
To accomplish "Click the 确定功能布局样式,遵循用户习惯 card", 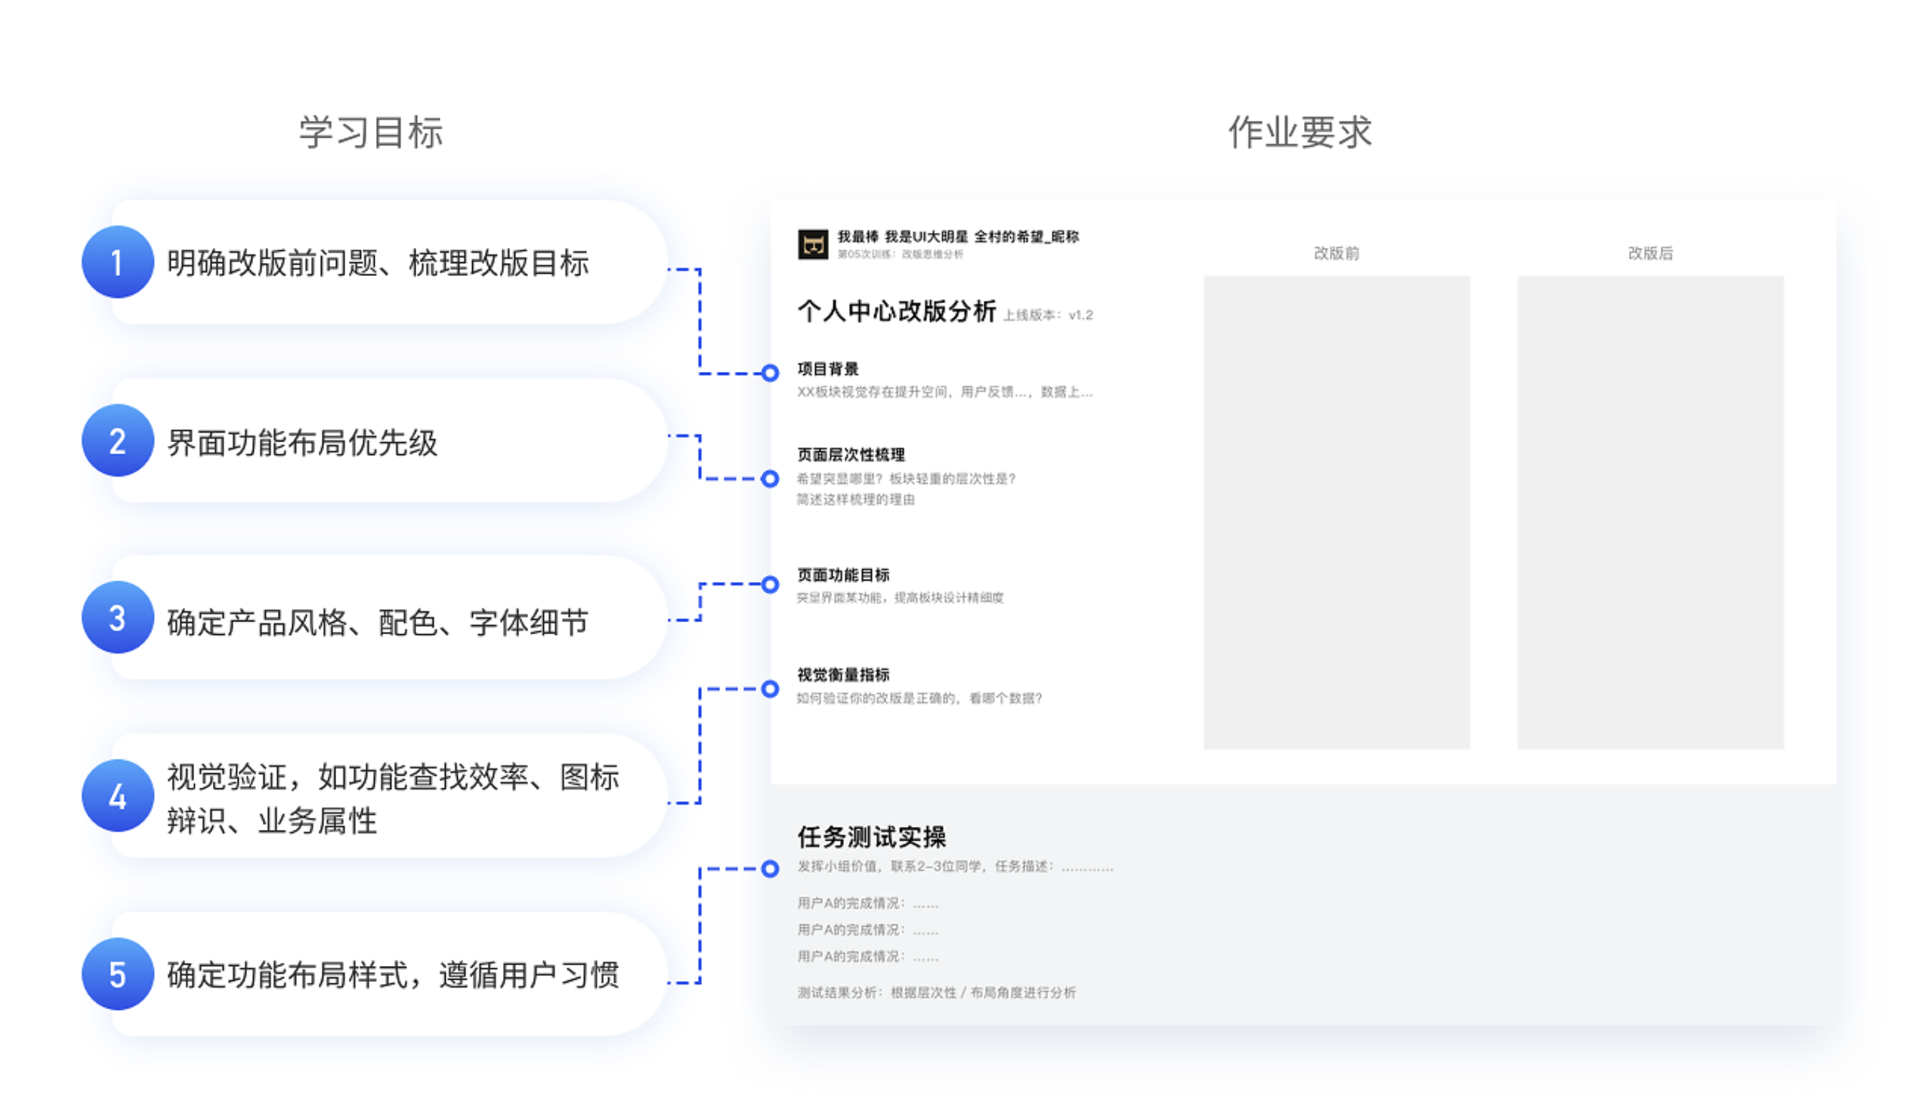I will 395,975.
